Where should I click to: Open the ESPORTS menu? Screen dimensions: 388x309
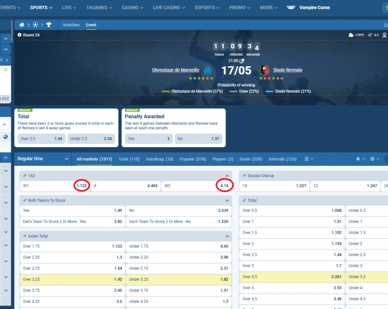207,8
